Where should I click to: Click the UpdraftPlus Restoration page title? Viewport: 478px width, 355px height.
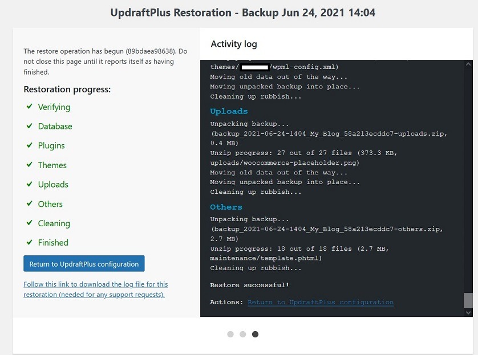pyautogui.click(x=242, y=13)
